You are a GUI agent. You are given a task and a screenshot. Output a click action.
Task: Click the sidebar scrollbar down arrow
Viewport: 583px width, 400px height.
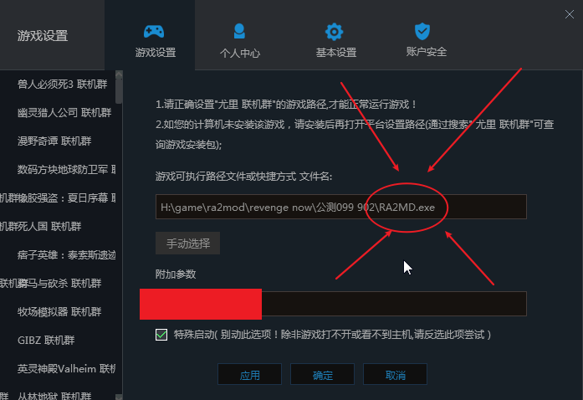coord(119,397)
